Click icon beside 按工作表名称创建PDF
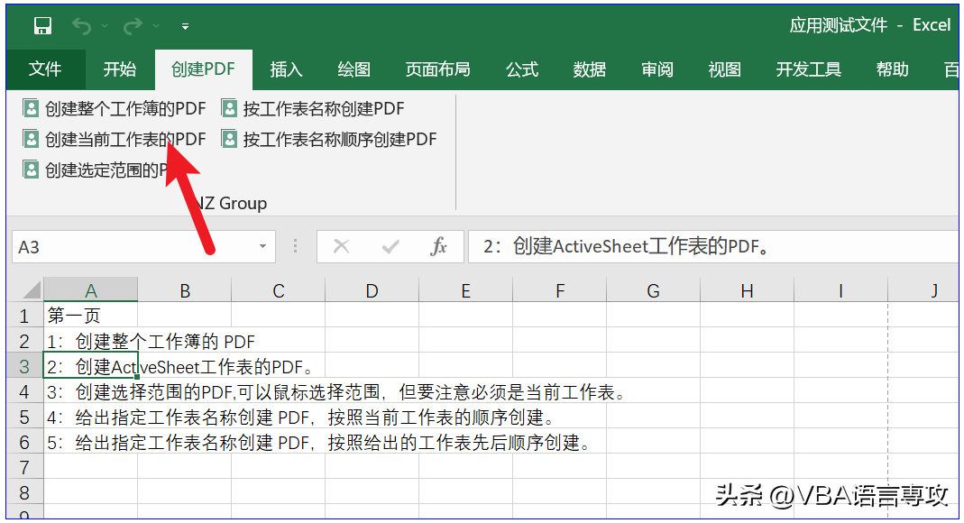The height and width of the screenshot is (523, 964). coord(229,109)
